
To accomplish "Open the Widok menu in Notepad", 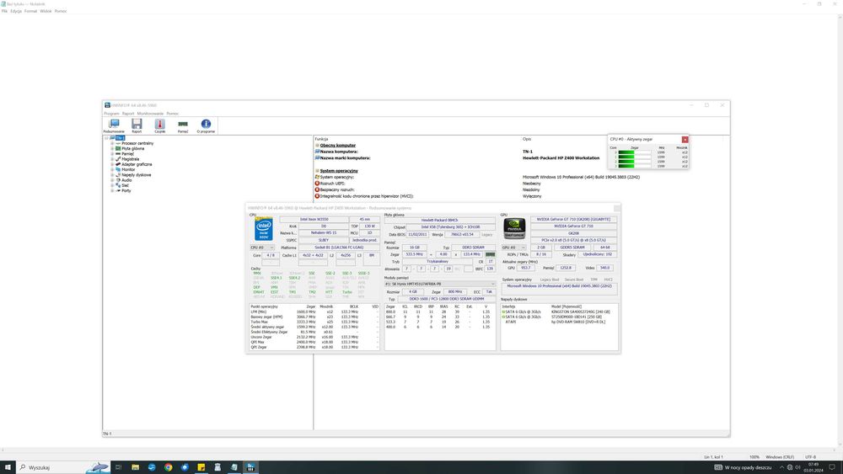I will click(46, 11).
